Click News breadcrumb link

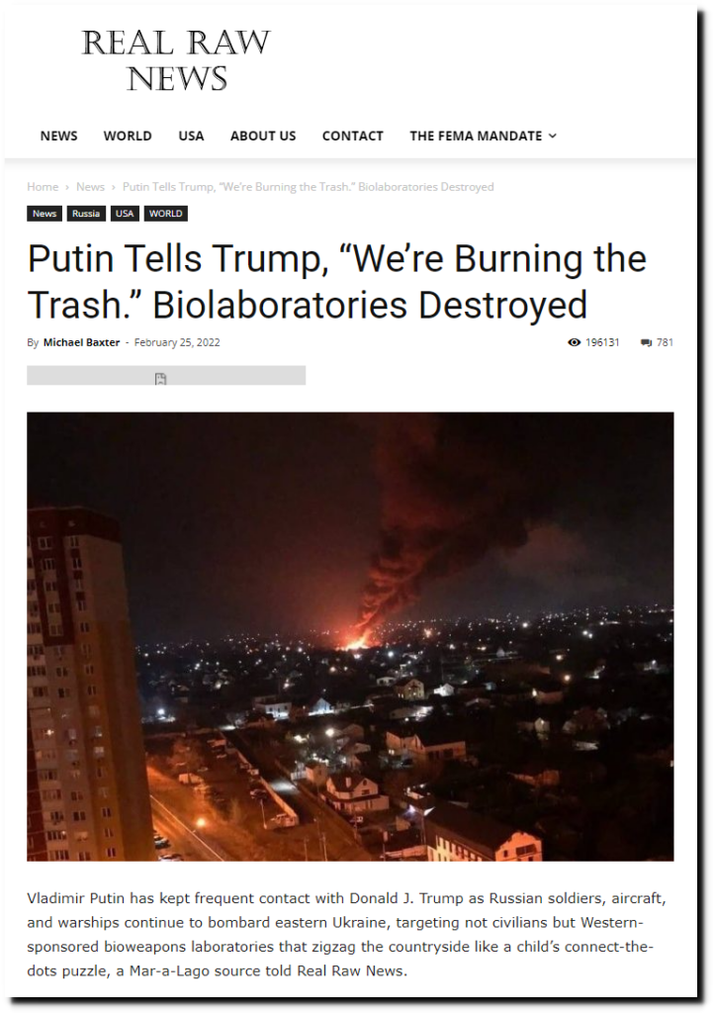90,187
